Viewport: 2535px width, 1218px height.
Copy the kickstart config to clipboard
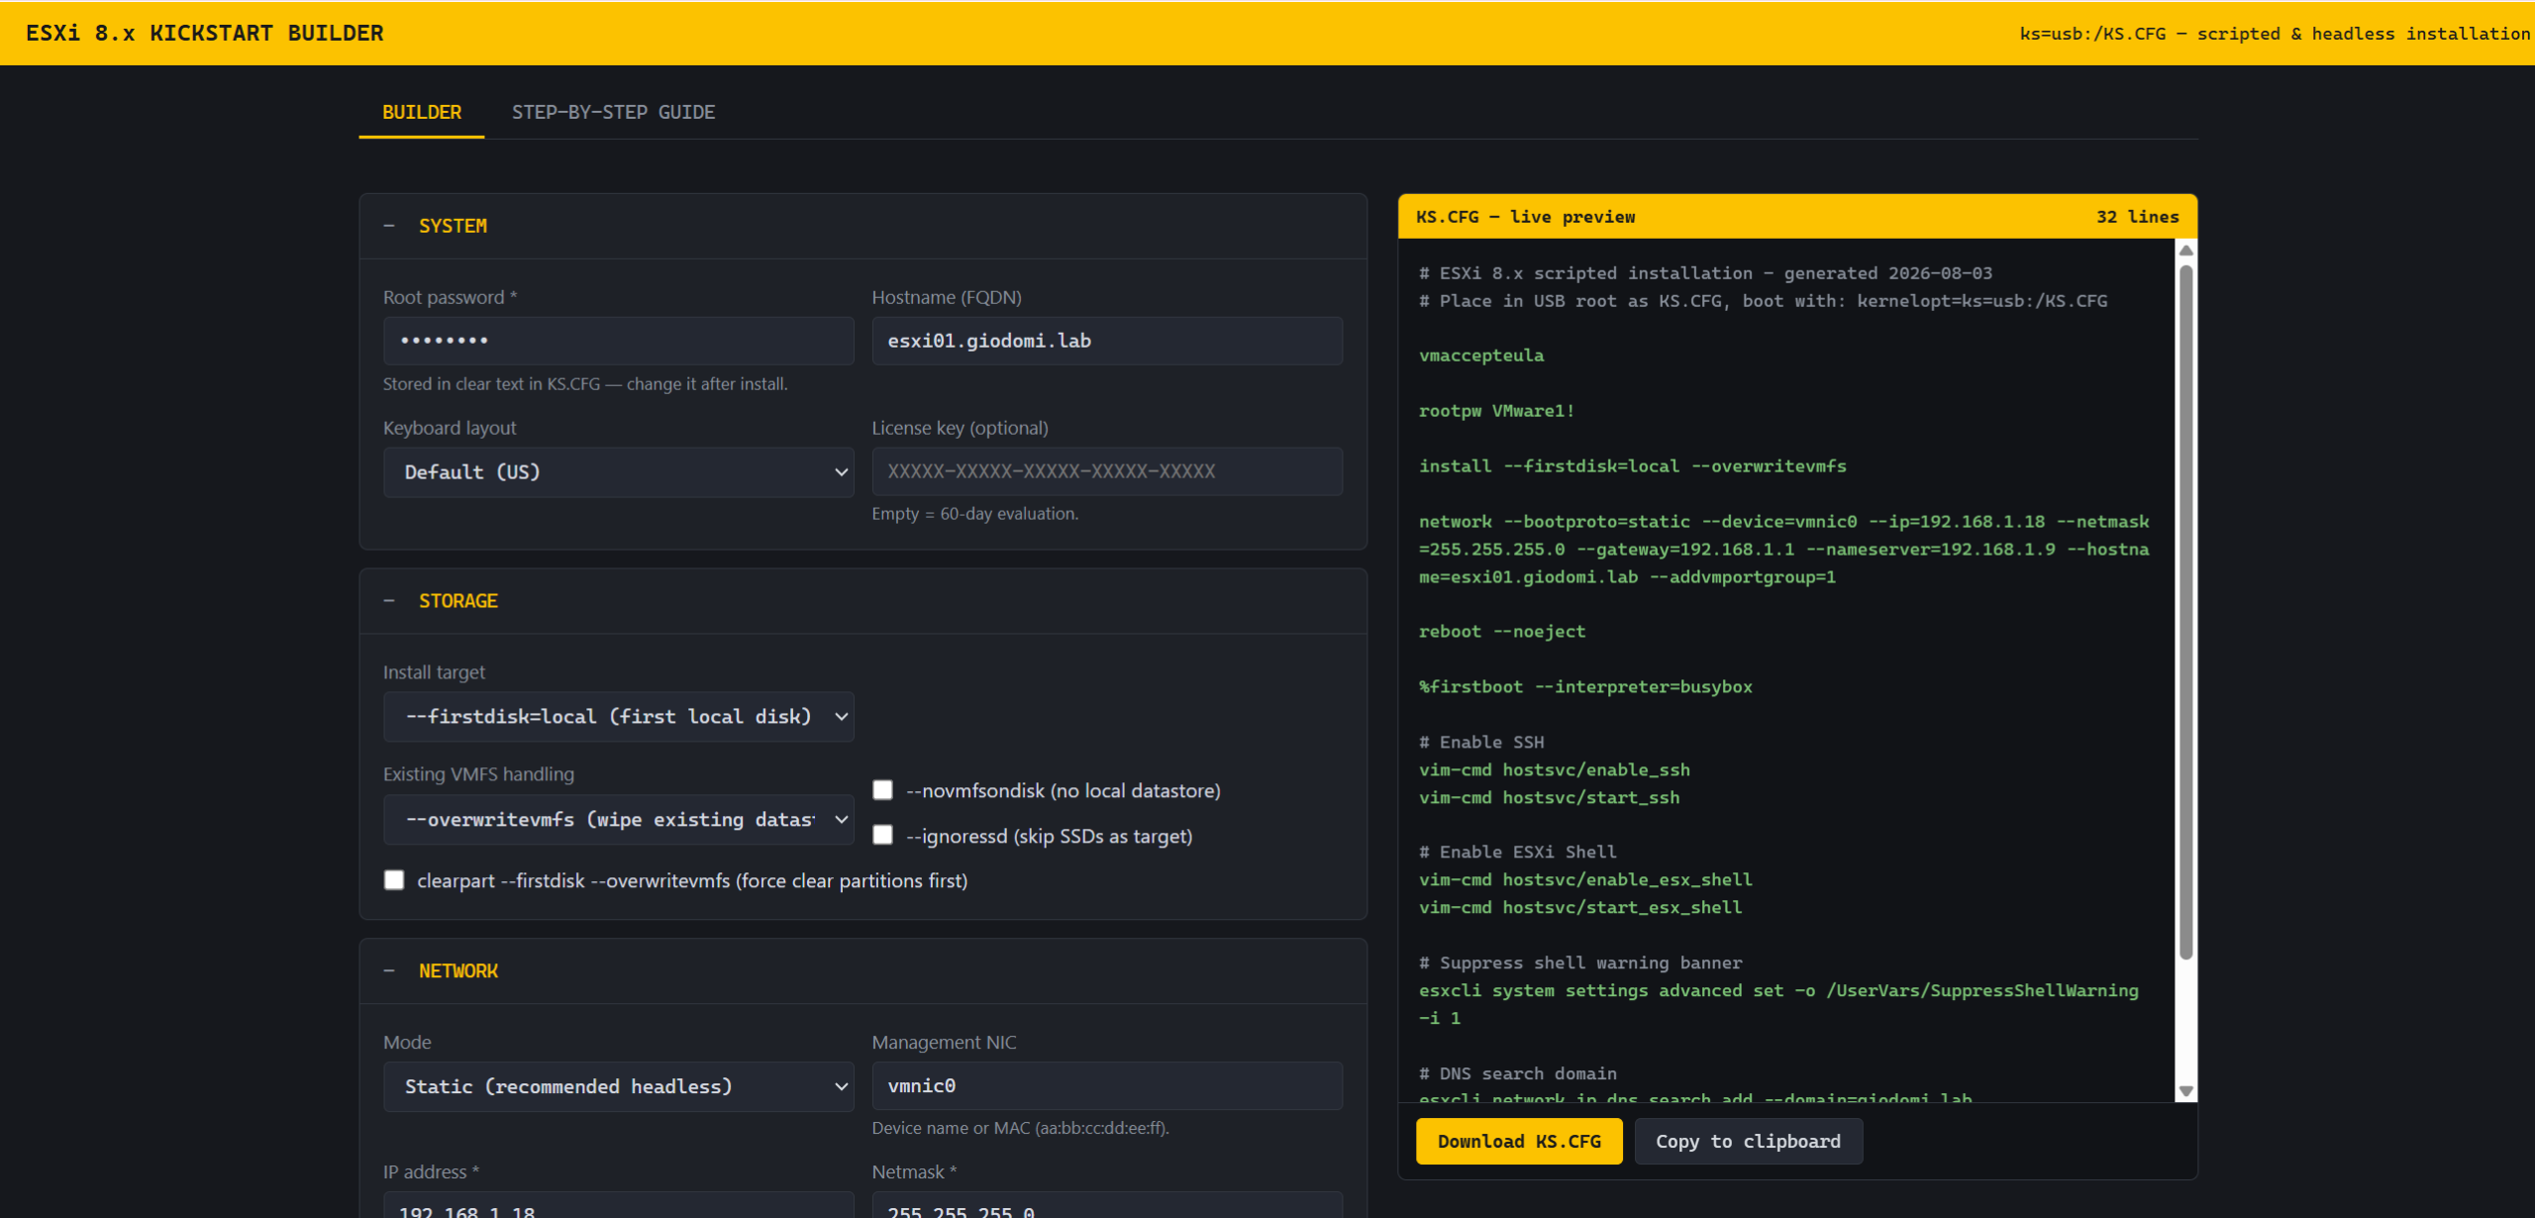click(1748, 1142)
